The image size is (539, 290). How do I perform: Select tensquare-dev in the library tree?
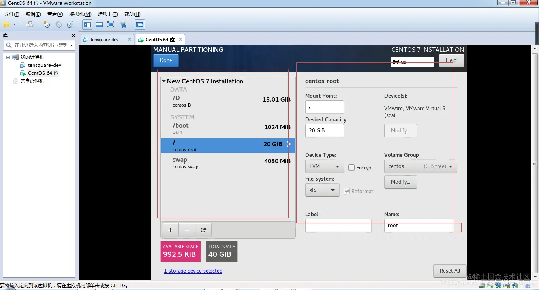(x=45, y=65)
